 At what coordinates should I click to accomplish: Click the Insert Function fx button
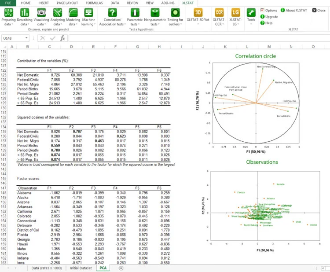point(62,38)
